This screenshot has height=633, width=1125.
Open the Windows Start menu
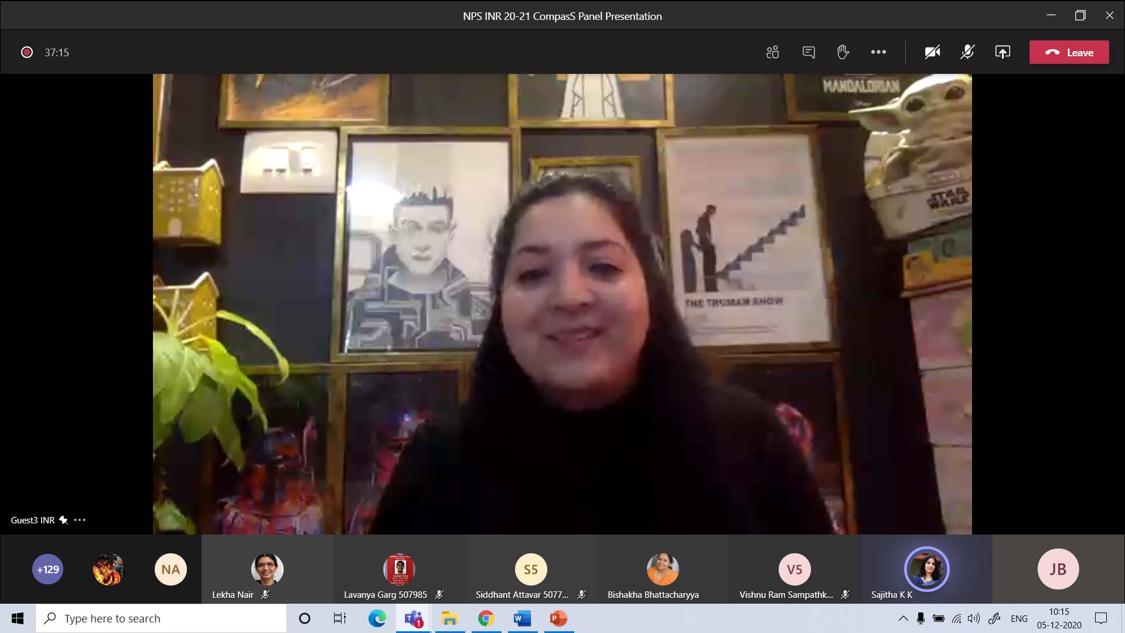18,618
